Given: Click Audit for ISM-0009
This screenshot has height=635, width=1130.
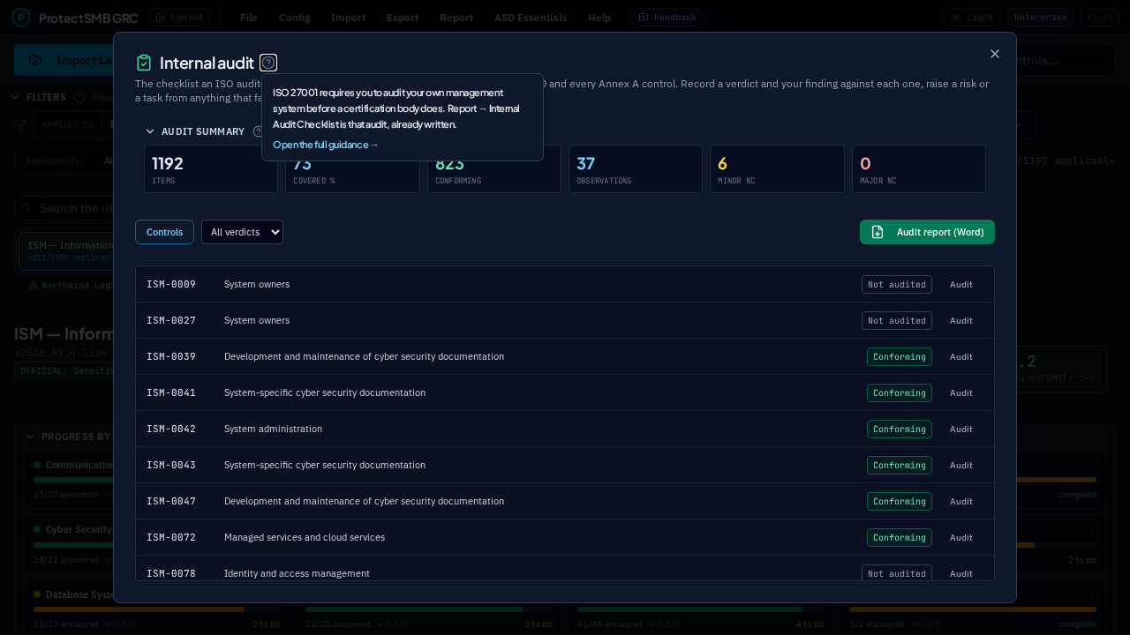Looking at the screenshot, I should click(961, 284).
